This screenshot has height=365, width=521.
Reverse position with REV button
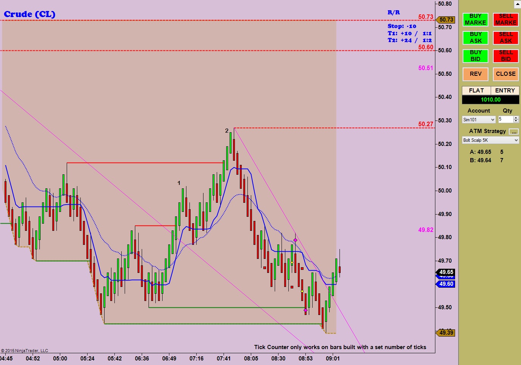coord(475,74)
